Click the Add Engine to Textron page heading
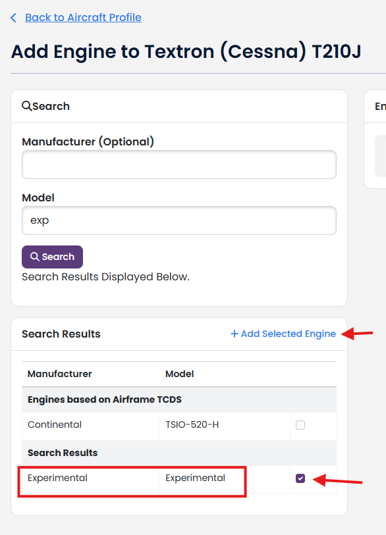 pyautogui.click(x=186, y=51)
